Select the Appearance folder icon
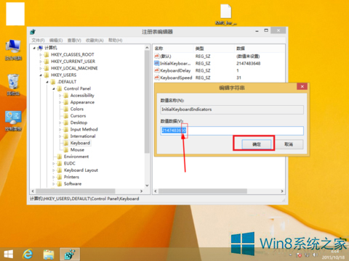Screen dimensions: 349x261 (66, 102)
